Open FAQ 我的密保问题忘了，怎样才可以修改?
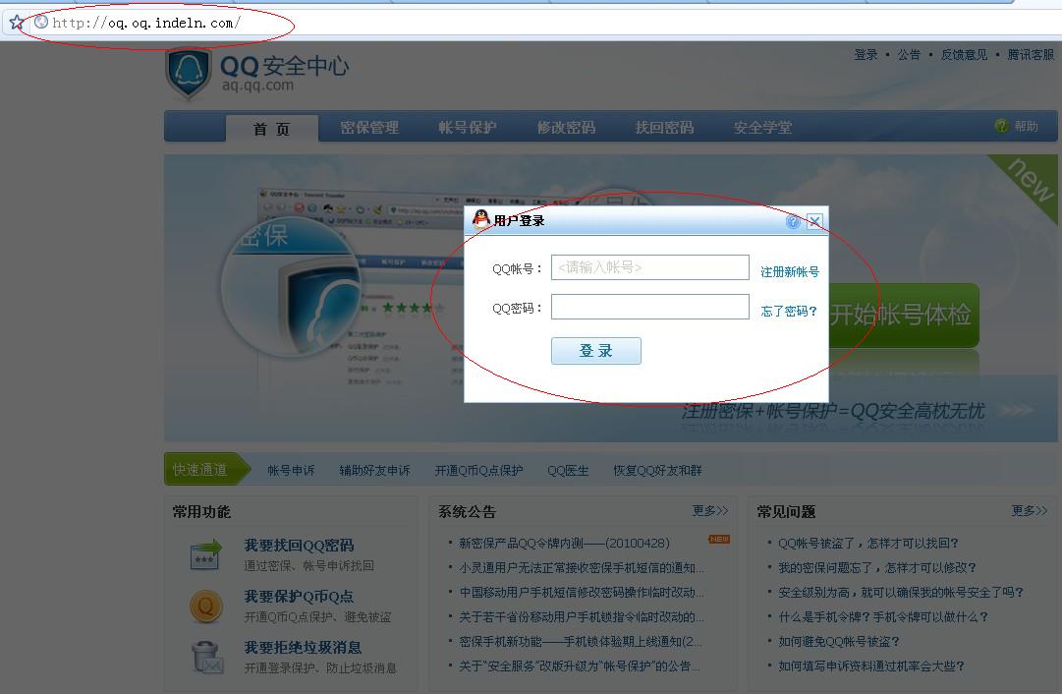The image size is (1062, 694). pyautogui.click(x=877, y=567)
